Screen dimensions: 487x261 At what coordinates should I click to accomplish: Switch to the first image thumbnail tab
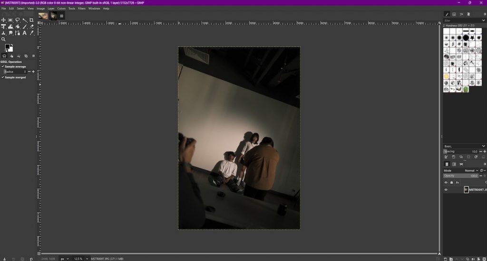pos(43,16)
